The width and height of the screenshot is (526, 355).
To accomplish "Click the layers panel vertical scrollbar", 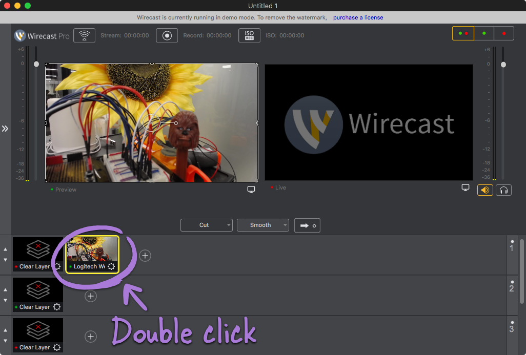I will (521, 272).
